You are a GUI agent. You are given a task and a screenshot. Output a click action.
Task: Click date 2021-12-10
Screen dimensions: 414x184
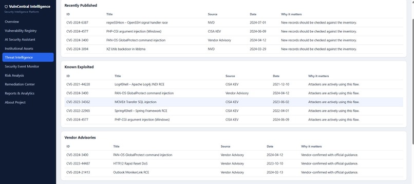pos(281,84)
